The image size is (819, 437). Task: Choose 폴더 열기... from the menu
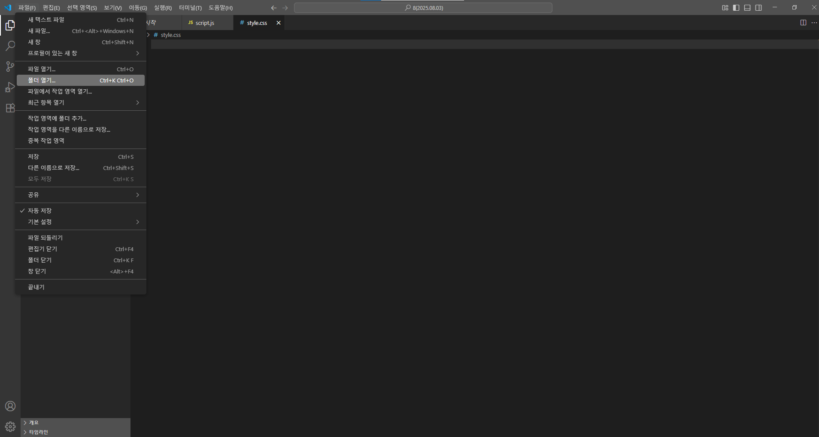[81, 80]
